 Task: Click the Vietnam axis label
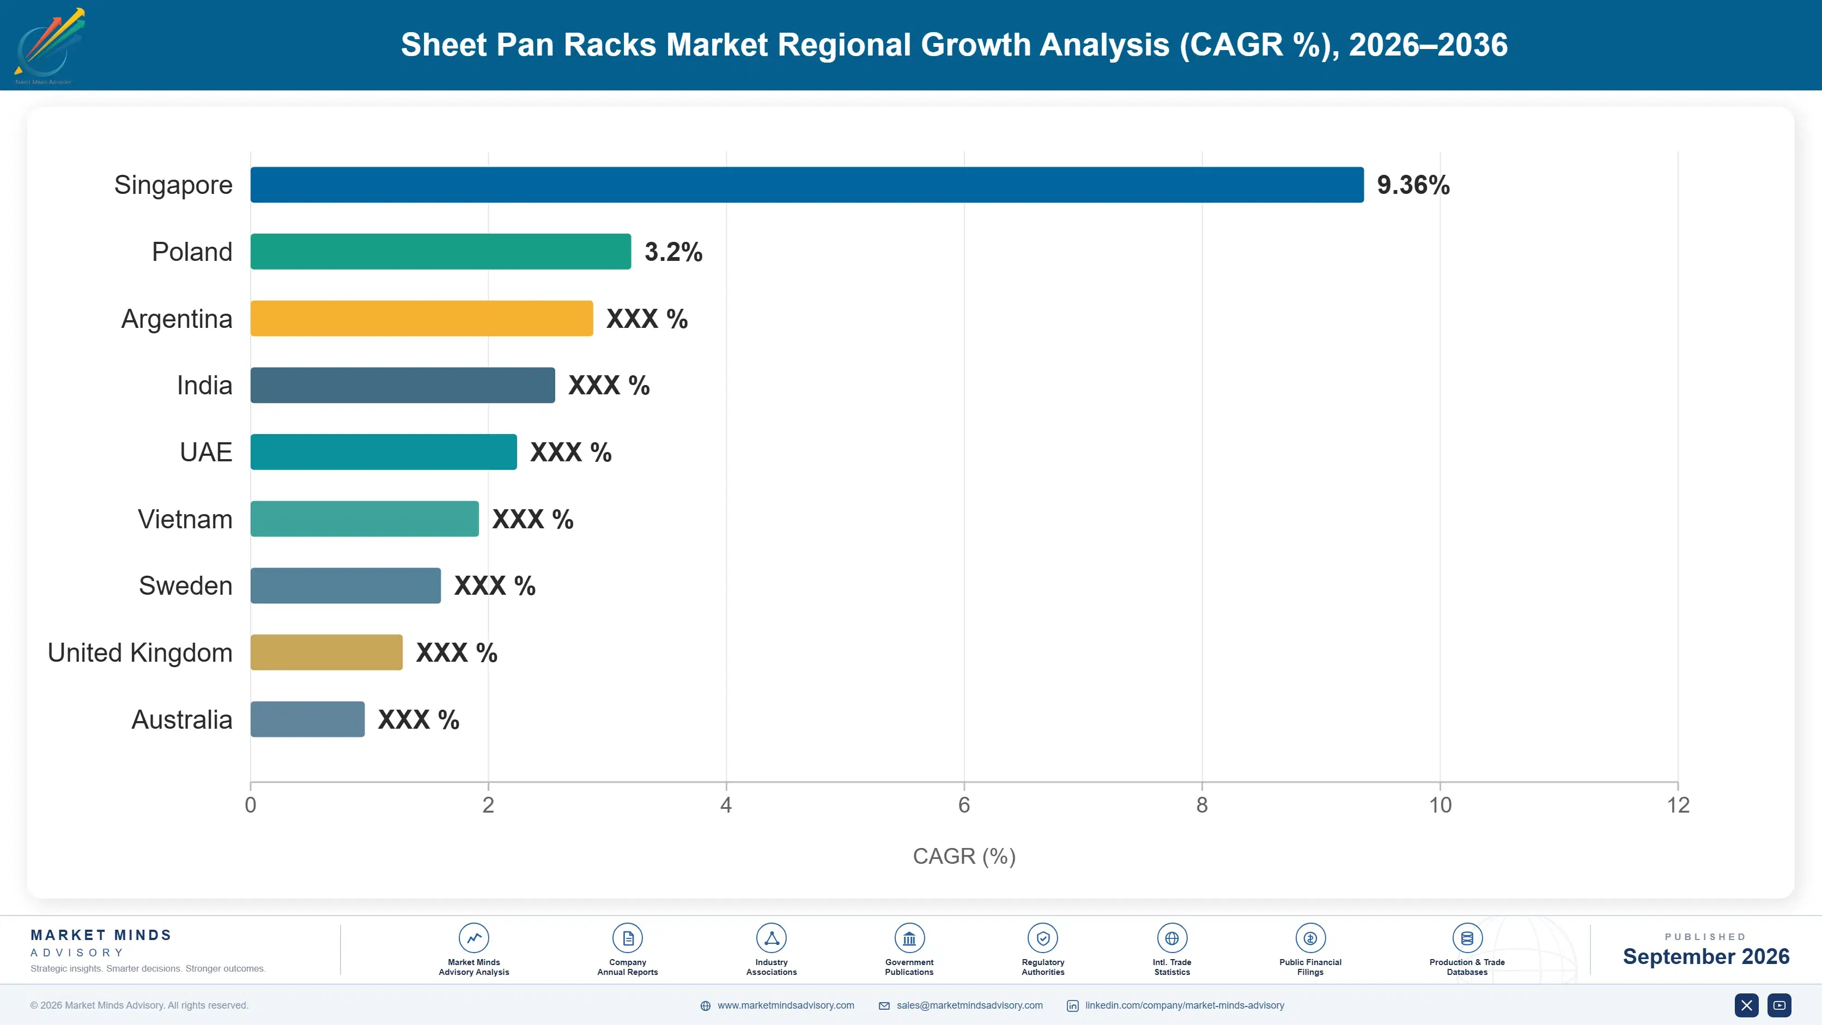click(x=185, y=520)
